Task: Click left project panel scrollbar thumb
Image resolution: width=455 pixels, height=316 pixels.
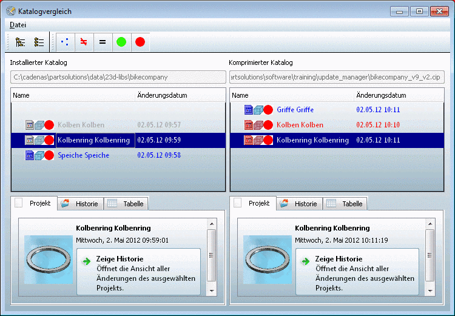Action: click(x=212, y=255)
